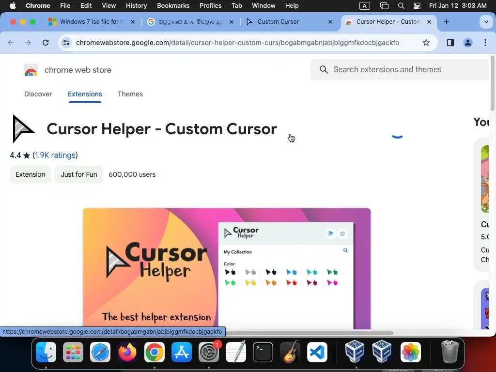
Task: Open Terminal from the Dock
Action: [x=263, y=352]
